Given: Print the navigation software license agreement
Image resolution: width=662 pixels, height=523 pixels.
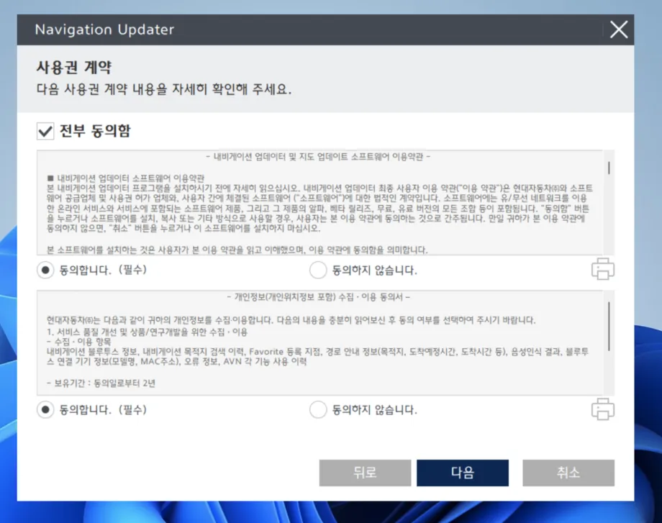Looking at the screenshot, I should 602,268.
